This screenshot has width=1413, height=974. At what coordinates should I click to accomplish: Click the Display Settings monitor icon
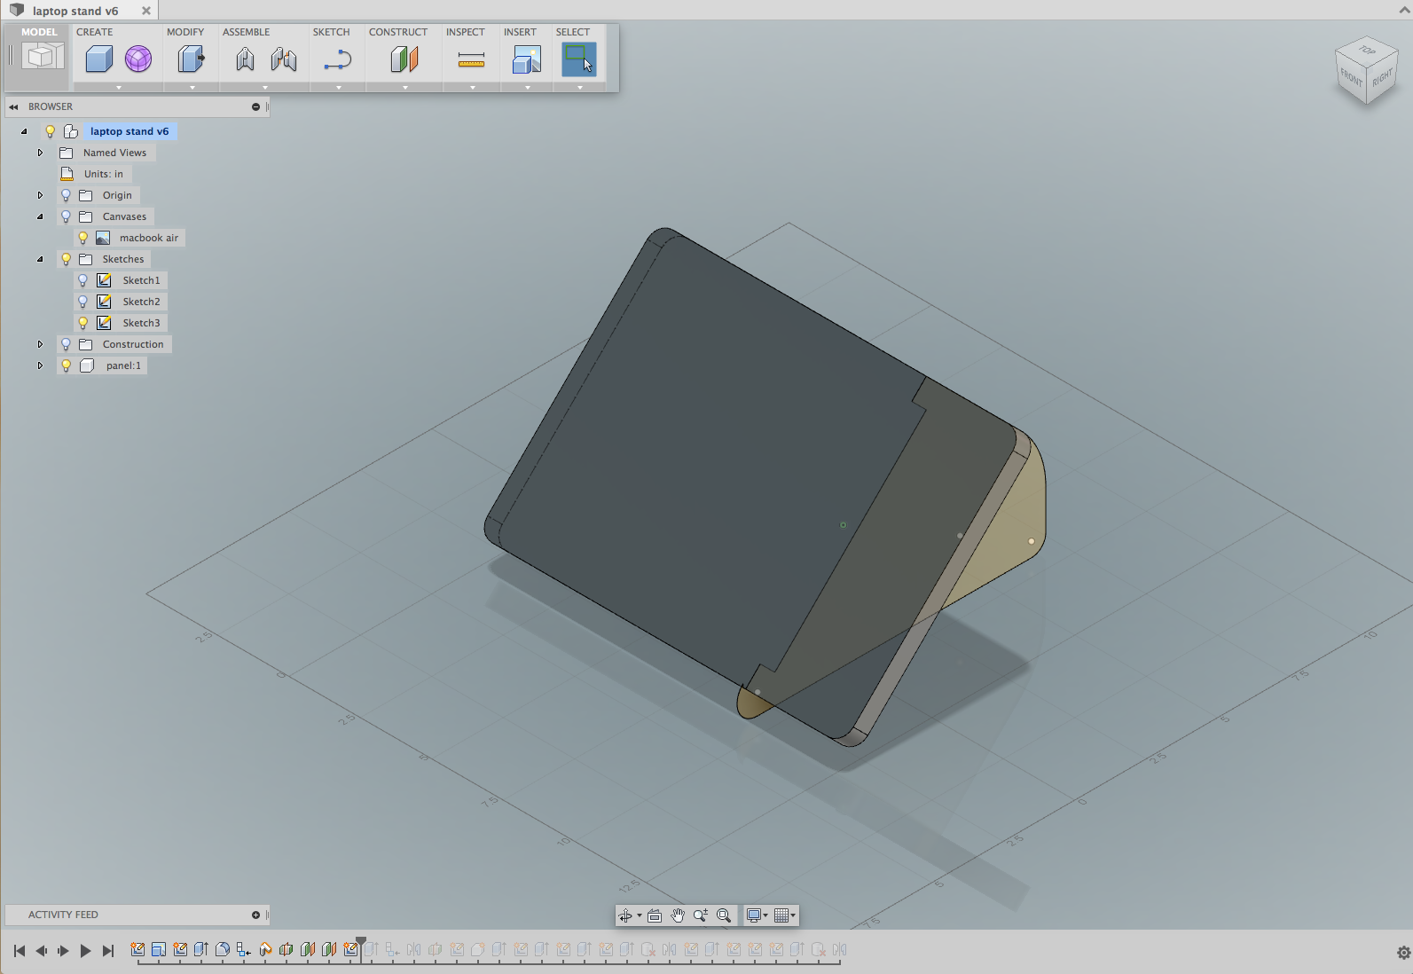point(754,915)
